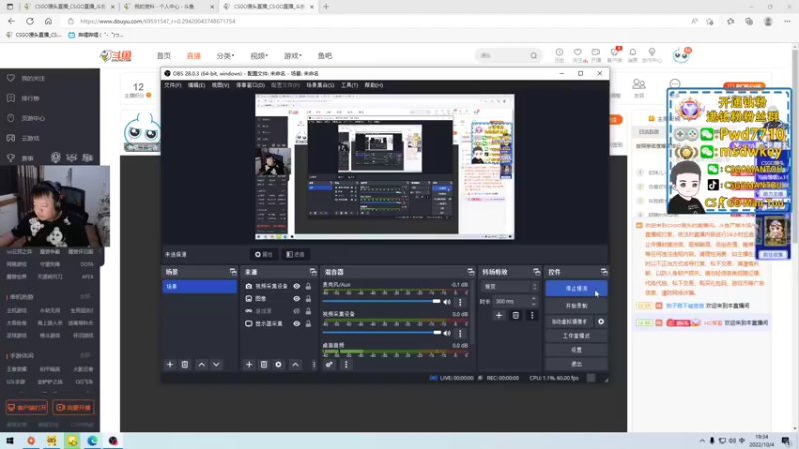The image size is (799, 449).
Task: Click the Douyu search magnifier icon
Action: click(x=533, y=56)
